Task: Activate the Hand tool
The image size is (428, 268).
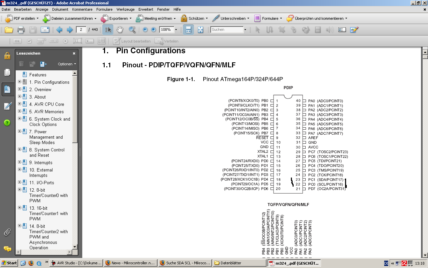Action: (x=120, y=30)
